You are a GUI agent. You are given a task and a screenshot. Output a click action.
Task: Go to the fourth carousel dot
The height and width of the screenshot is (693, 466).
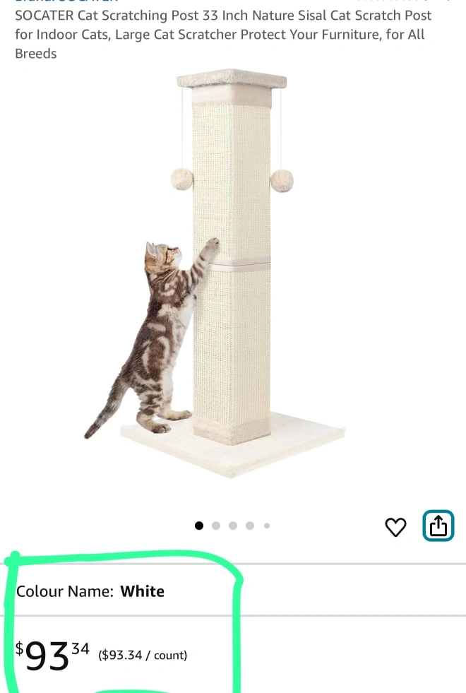tap(250, 526)
